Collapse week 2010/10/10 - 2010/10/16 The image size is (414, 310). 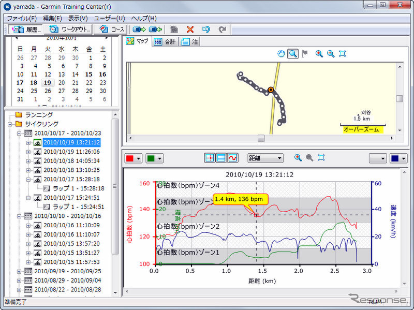pos(19,216)
